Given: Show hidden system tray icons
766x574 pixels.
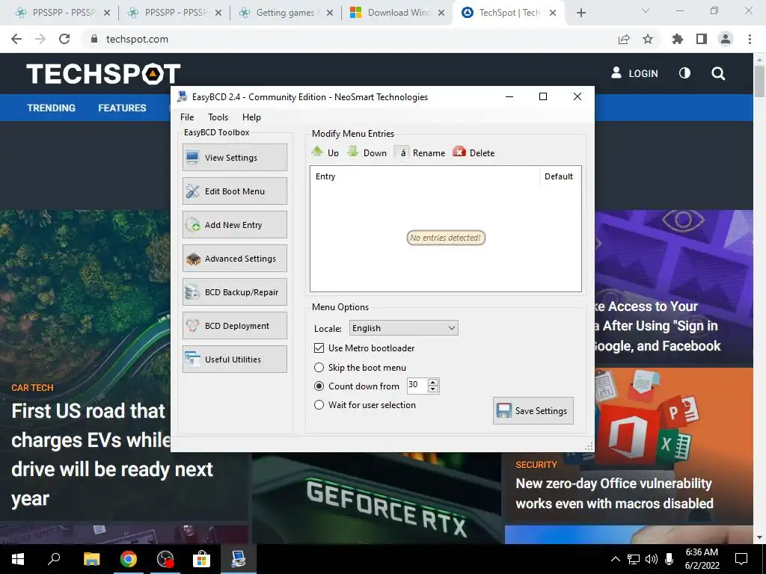Looking at the screenshot, I should pyautogui.click(x=616, y=559).
